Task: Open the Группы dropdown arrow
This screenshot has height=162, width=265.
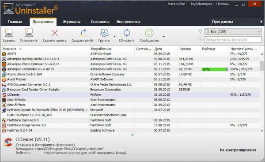Action: 114,37
